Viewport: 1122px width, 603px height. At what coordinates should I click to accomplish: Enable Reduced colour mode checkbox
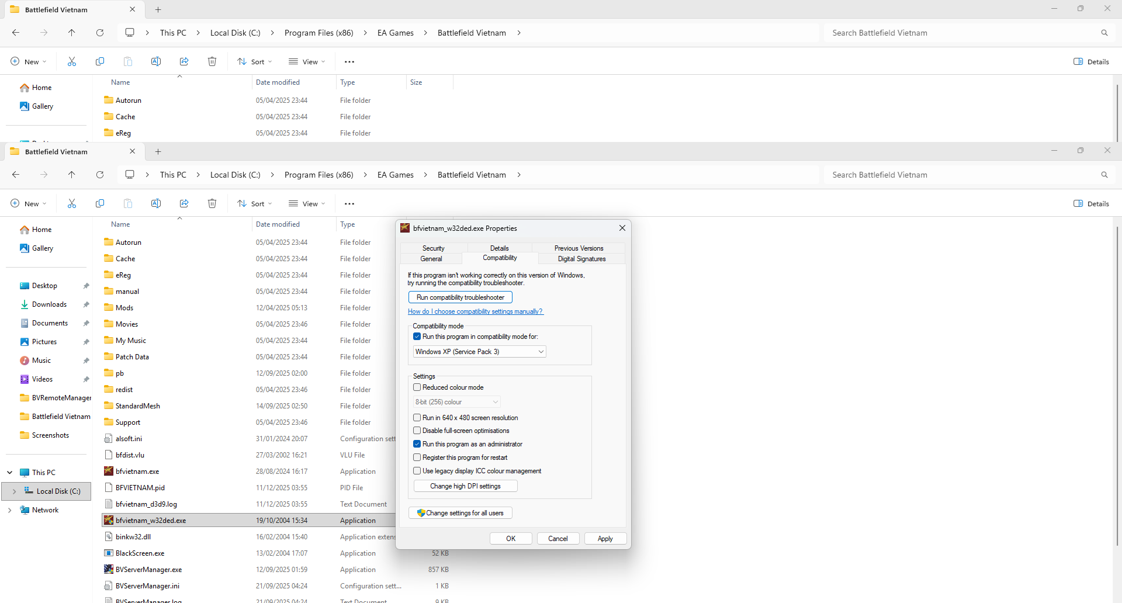[x=417, y=387]
